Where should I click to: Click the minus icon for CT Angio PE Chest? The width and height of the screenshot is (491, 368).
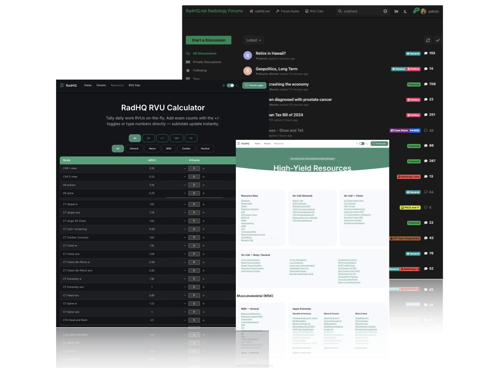click(185, 221)
